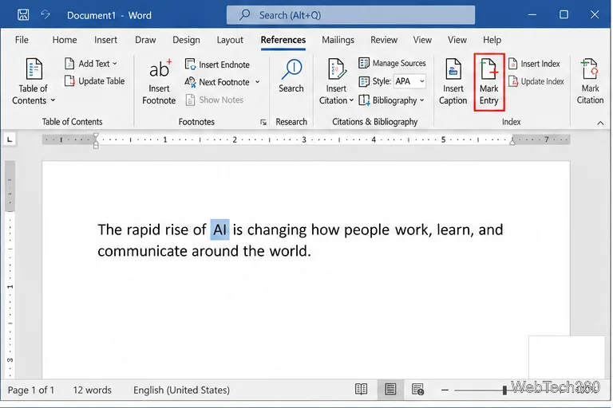613x408 pixels.
Task: Go to Next Footnote
Action: click(217, 82)
